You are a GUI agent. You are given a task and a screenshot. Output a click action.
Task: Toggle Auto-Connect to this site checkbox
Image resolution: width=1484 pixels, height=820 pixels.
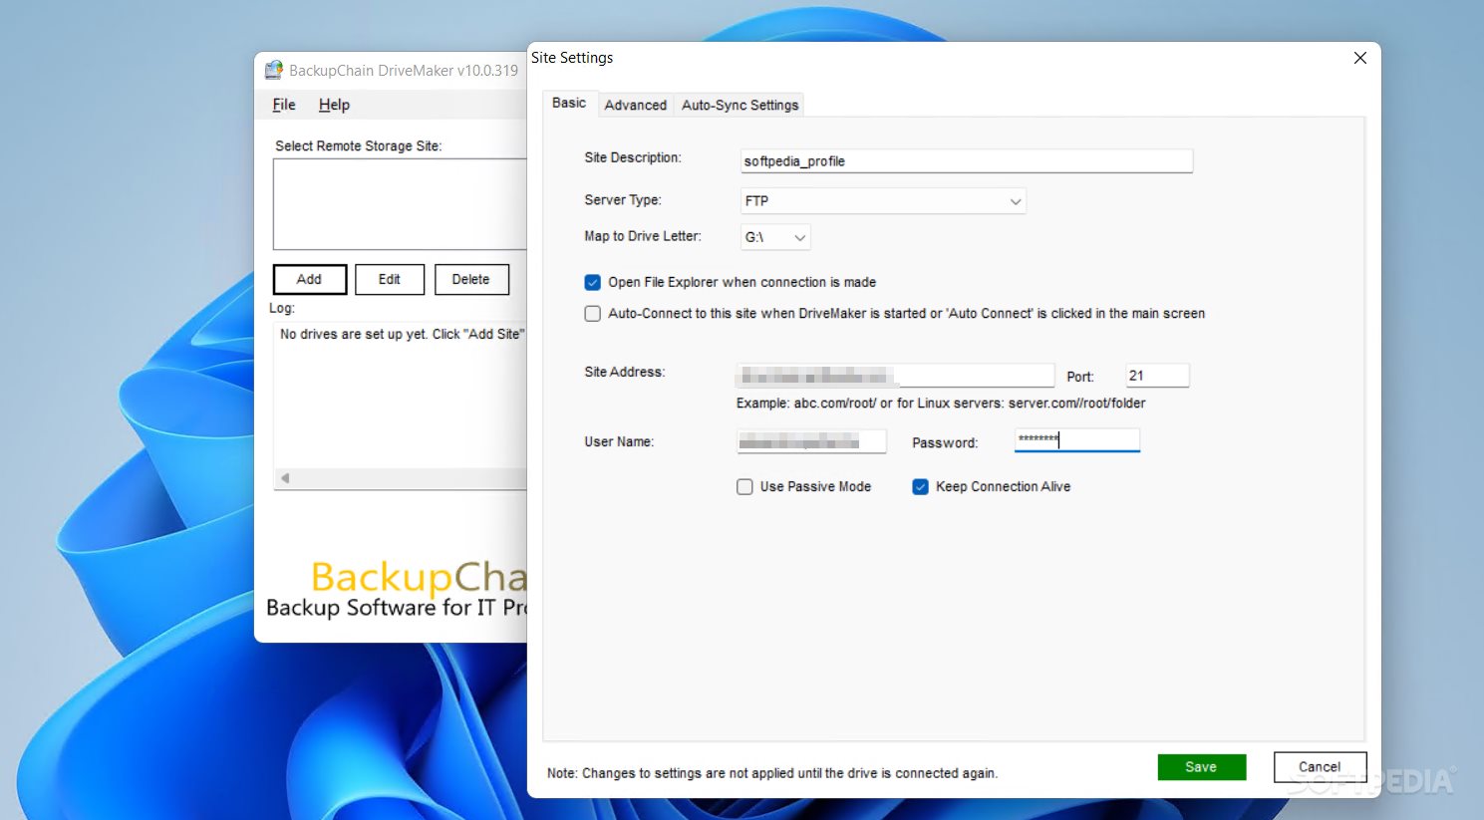[592, 313]
